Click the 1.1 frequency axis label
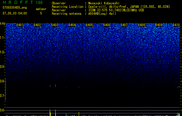The image size is (182, 116). [3, 38]
